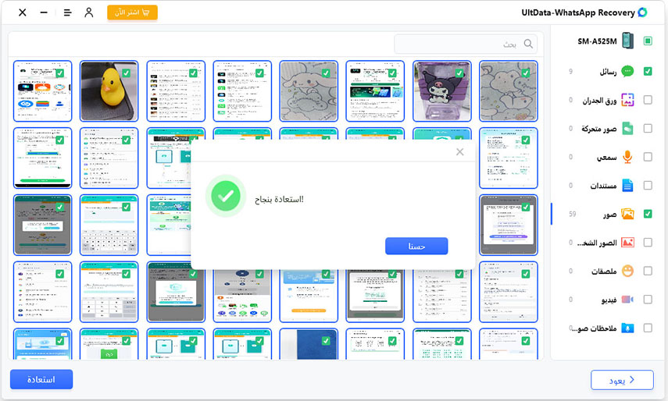Select the yellow rubber duck thumbnail
This screenshot has height=401, width=668.
(x=109, y=90)
